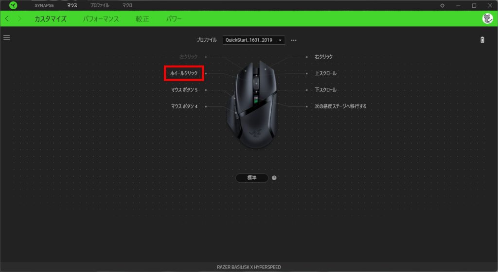Viewport: 498px width, 272px height.
Task: Click the battery status icon
Action: coord(482,40)
